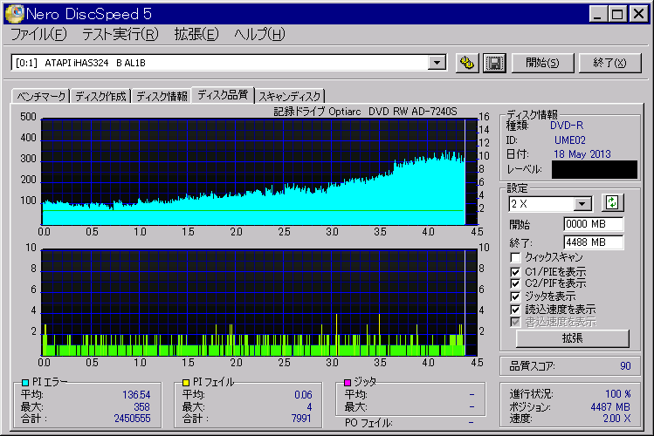Click the PI エラー 平均 value 136.54
The height and width of the screenshot is (436, 654).
pyautogui.click(x=136, y=395)
